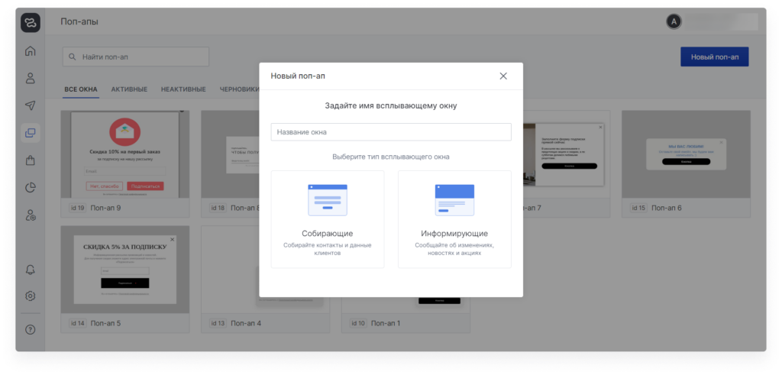Open notifications bell icon

(31, 270)
